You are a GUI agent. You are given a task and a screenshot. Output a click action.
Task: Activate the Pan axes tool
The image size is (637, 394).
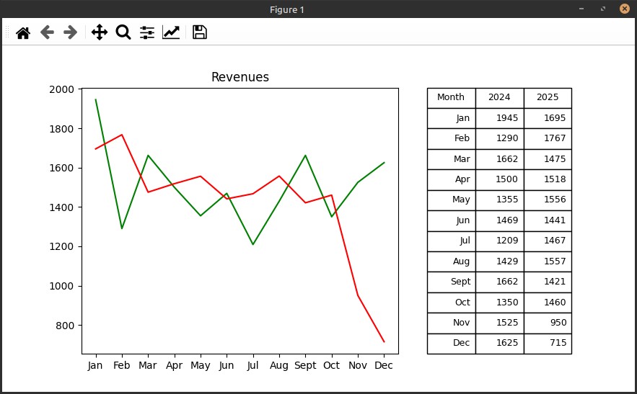coord(99,32)
